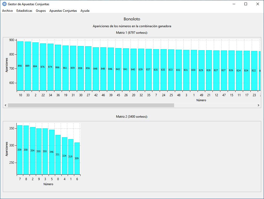Click the 250 tick on Matriz 2 axis
The width and height of the screenshot is (264, 199).
(x=12, y=163)
